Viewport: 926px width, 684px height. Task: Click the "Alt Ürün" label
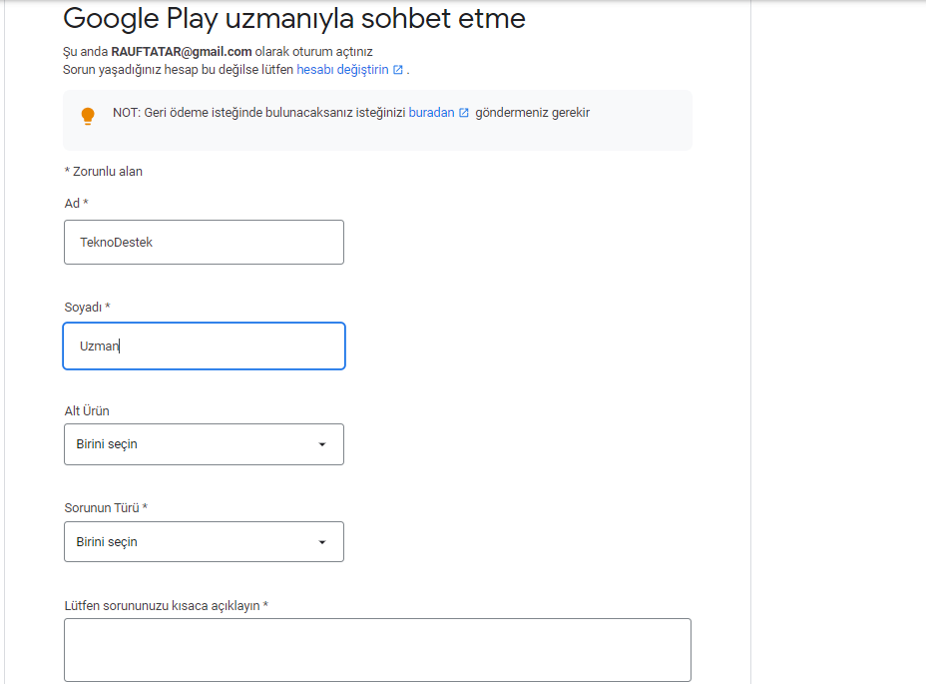(87, 411)
